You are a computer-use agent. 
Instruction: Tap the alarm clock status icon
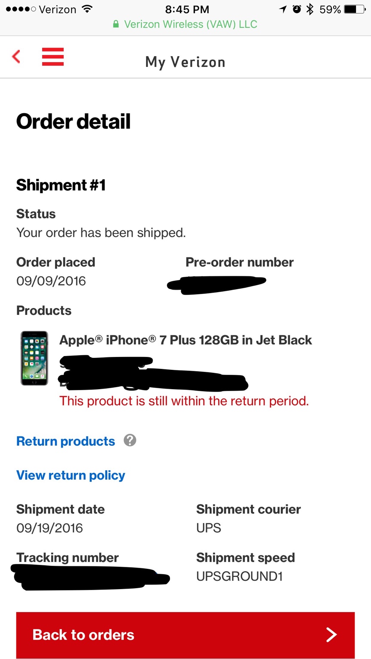[297, 9]
